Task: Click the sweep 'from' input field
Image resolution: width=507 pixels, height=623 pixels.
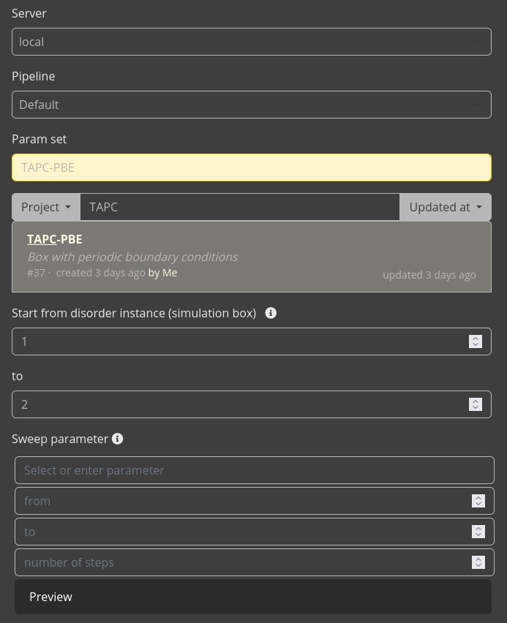Action: tap(241, 501)
